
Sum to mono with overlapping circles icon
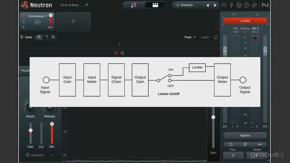click(231, 144)
